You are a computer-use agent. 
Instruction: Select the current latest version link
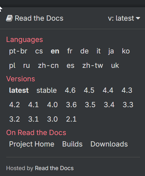[19, 90]
